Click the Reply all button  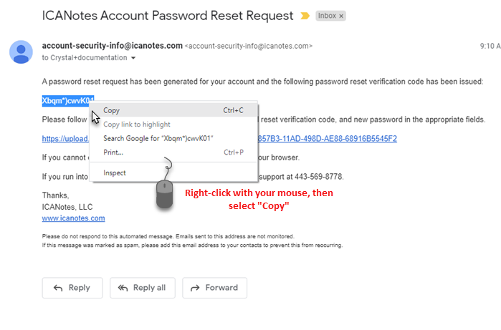(x=142, y=288)
